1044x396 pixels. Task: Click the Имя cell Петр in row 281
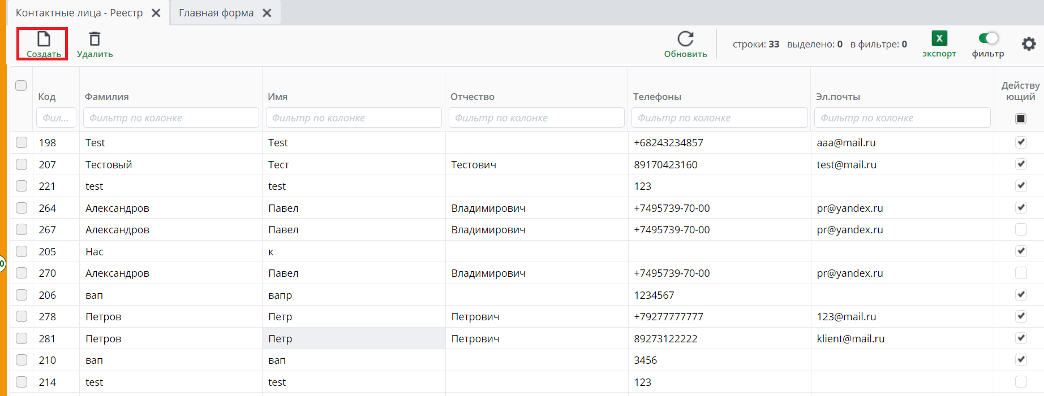point(280,339)
